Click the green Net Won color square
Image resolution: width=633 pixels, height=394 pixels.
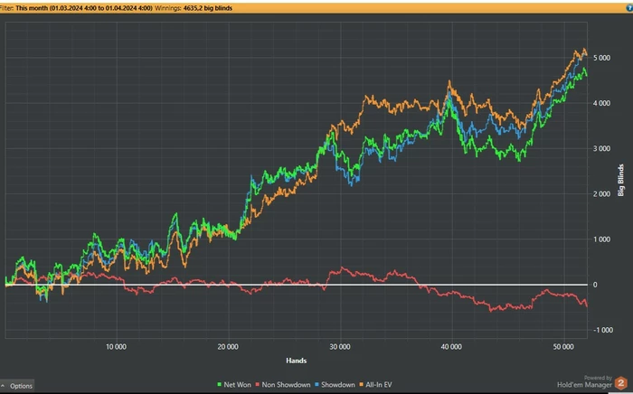[x=219, y=385]
